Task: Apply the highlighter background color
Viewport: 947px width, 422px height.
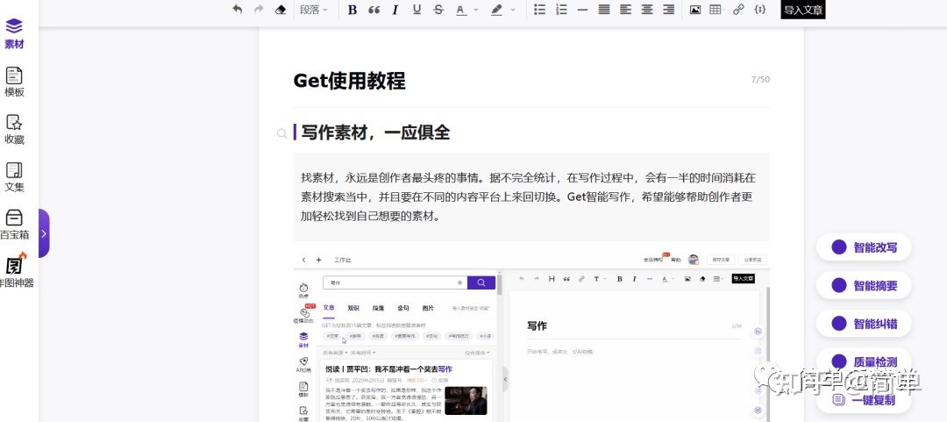Action: click(497, 10)
